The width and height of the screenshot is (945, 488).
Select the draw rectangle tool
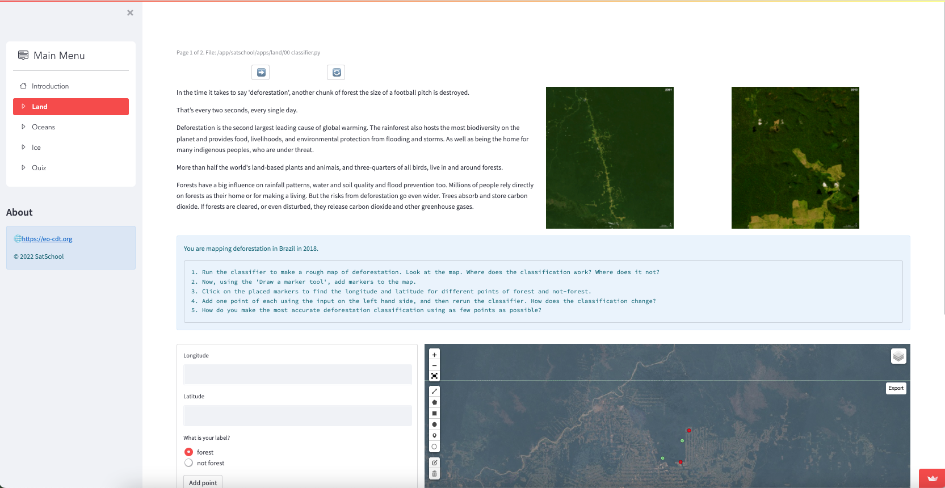(434, 414)
